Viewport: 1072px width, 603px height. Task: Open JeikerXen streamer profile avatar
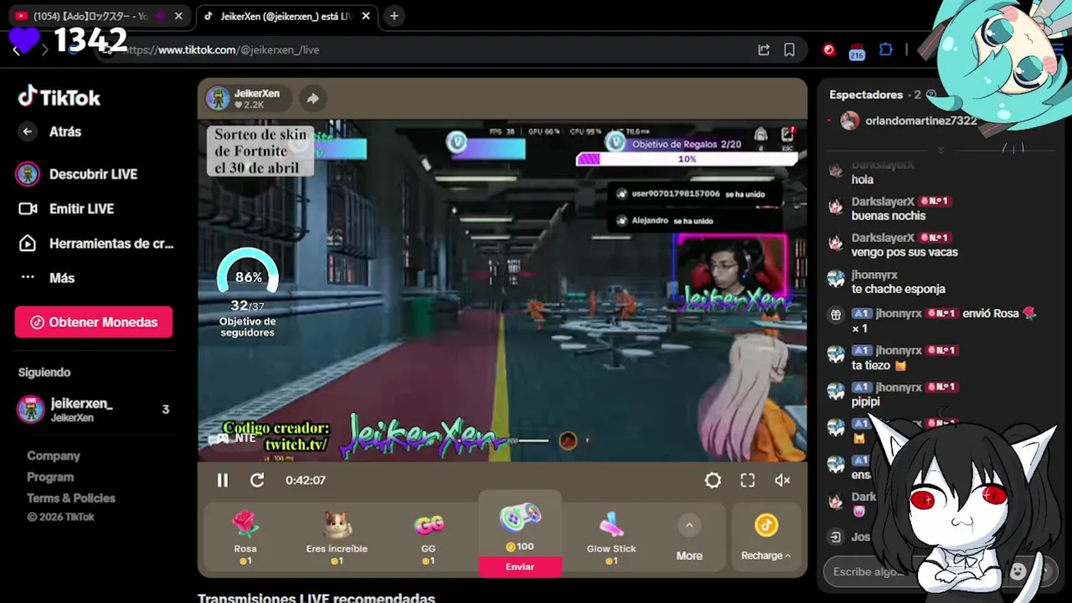click(x=218, y=98)
